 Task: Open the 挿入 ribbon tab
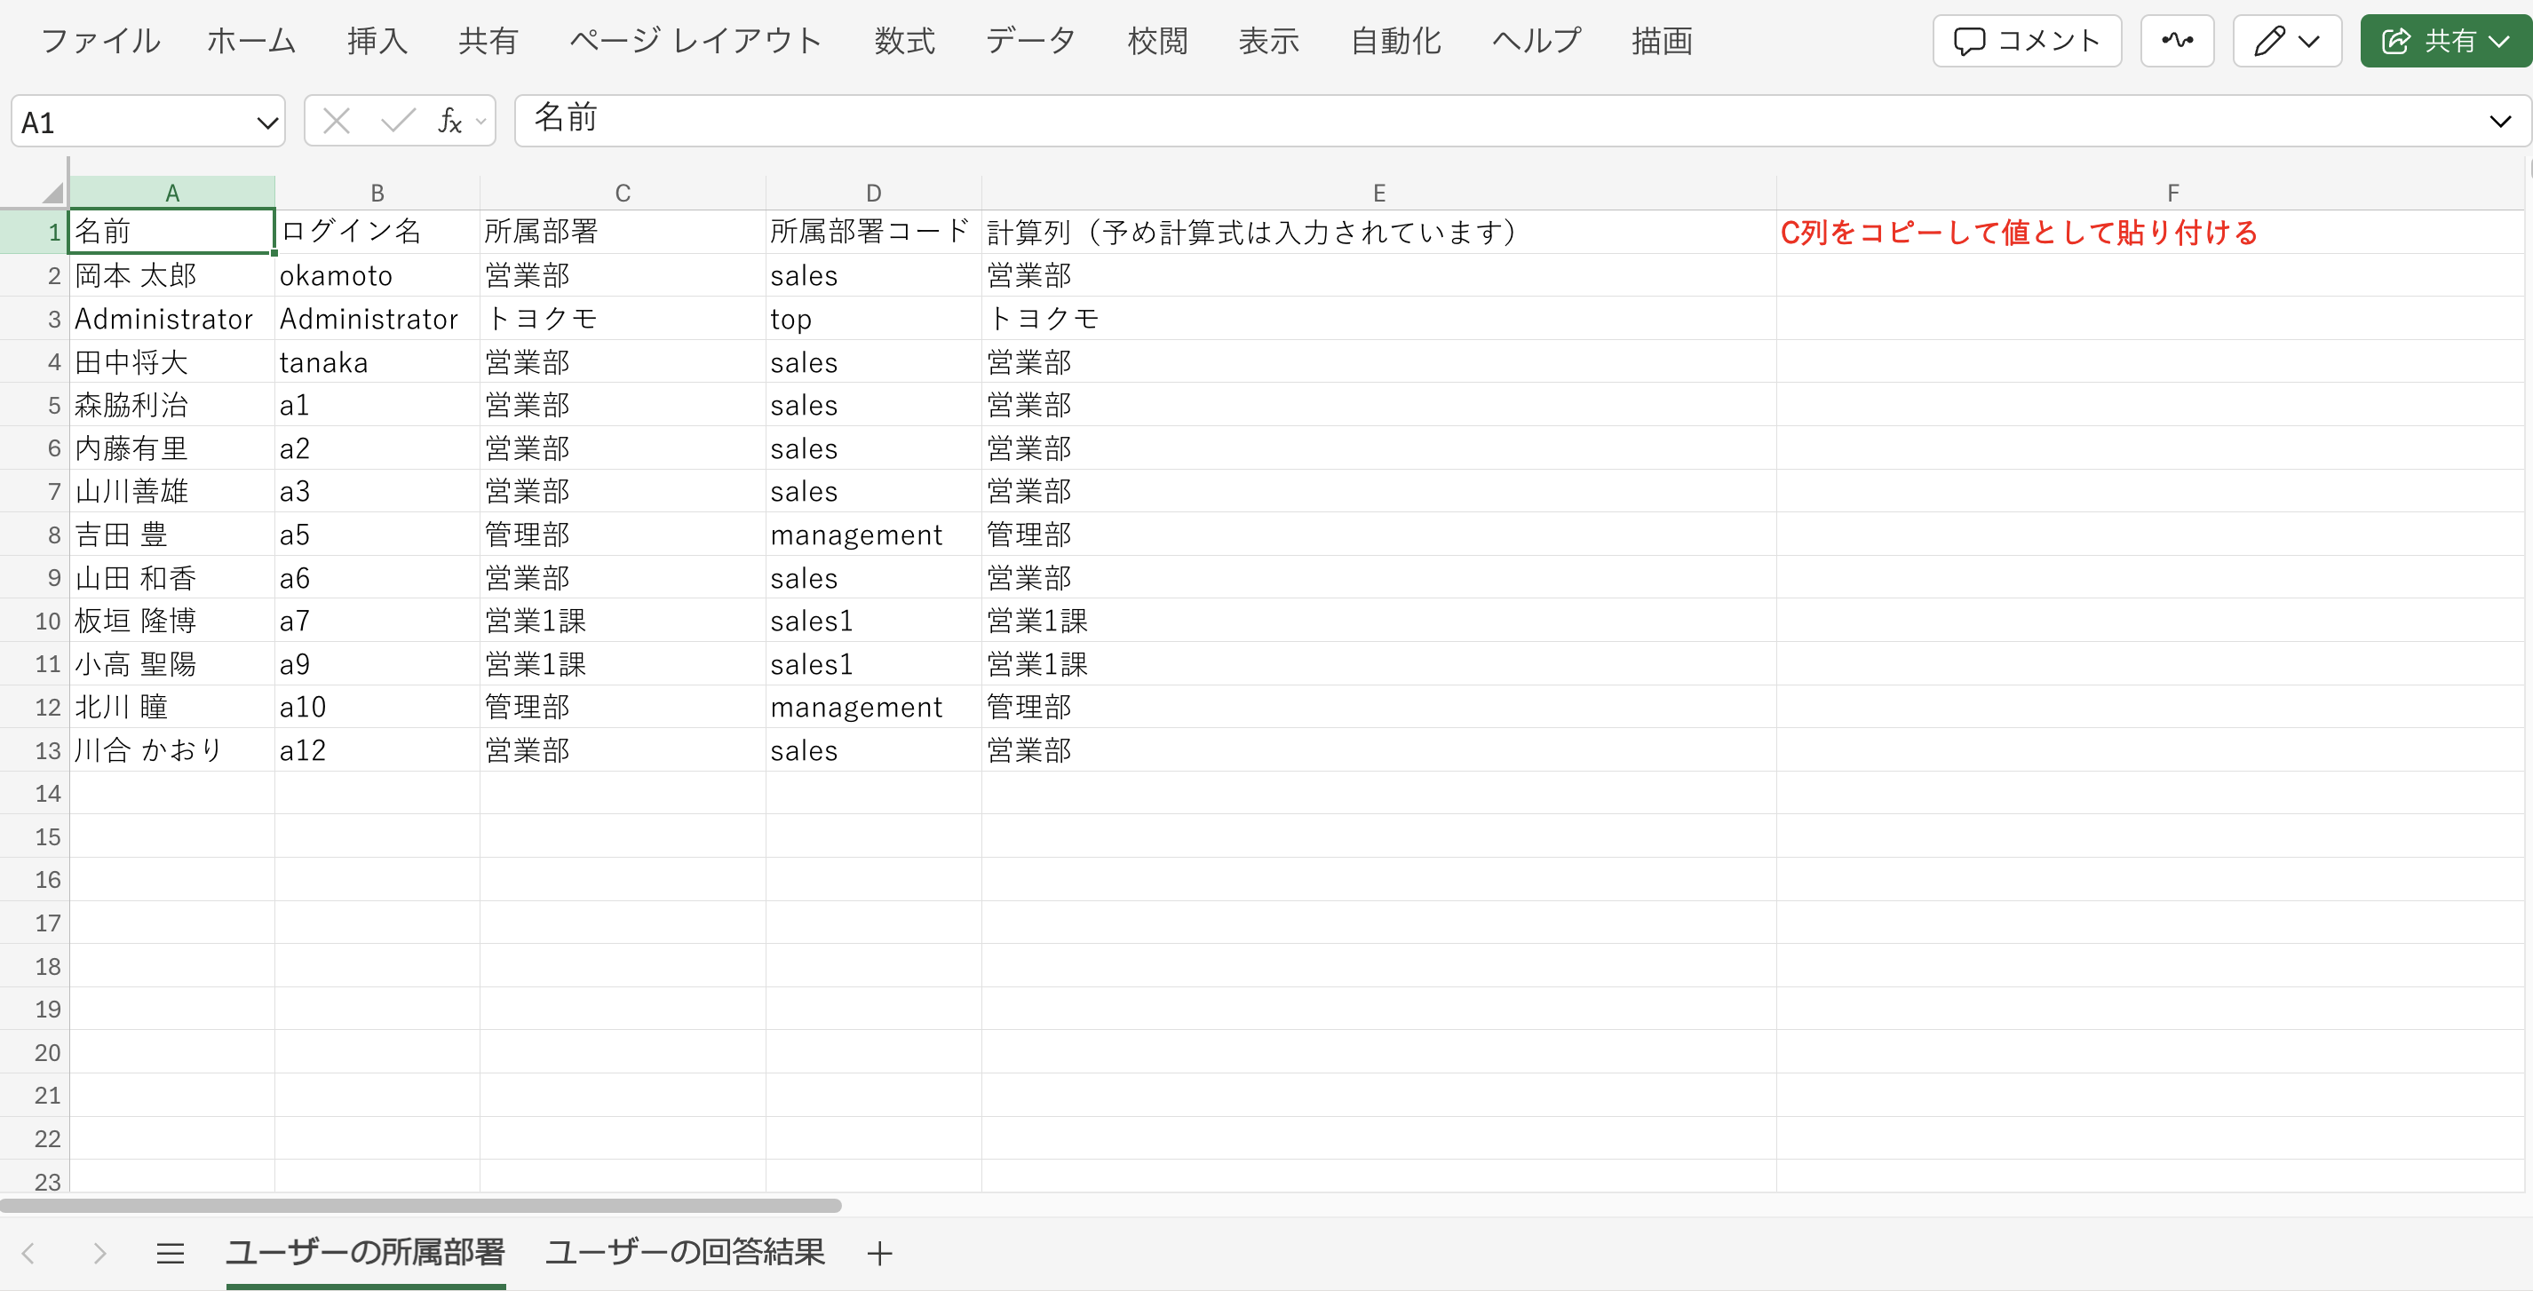point(377,42)
